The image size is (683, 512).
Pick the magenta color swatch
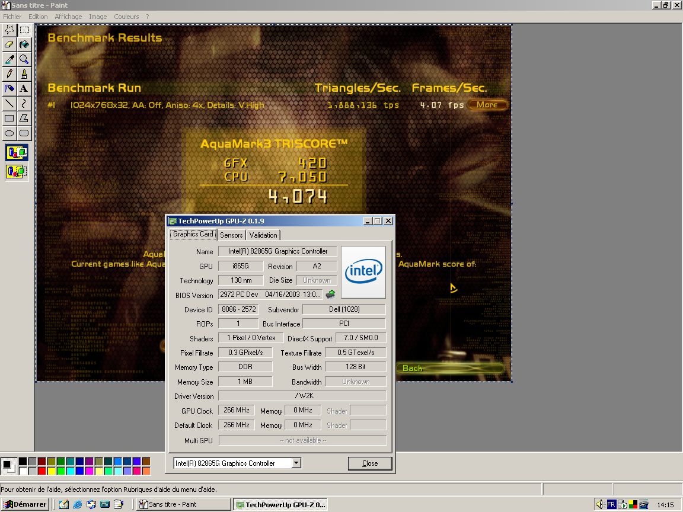click(x=90, y=471)
